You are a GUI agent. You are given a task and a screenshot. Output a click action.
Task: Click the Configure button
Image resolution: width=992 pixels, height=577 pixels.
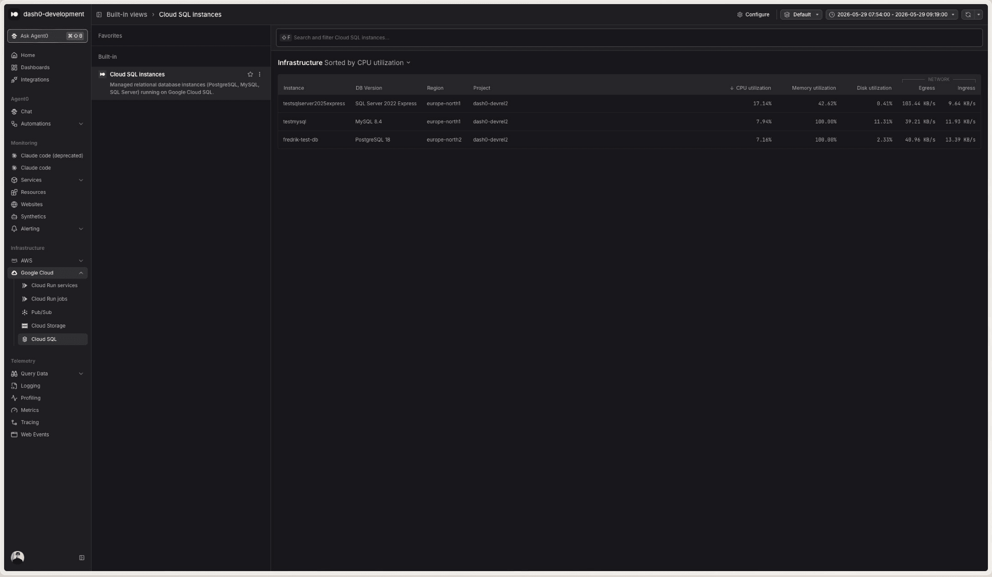tap(753, 15)
